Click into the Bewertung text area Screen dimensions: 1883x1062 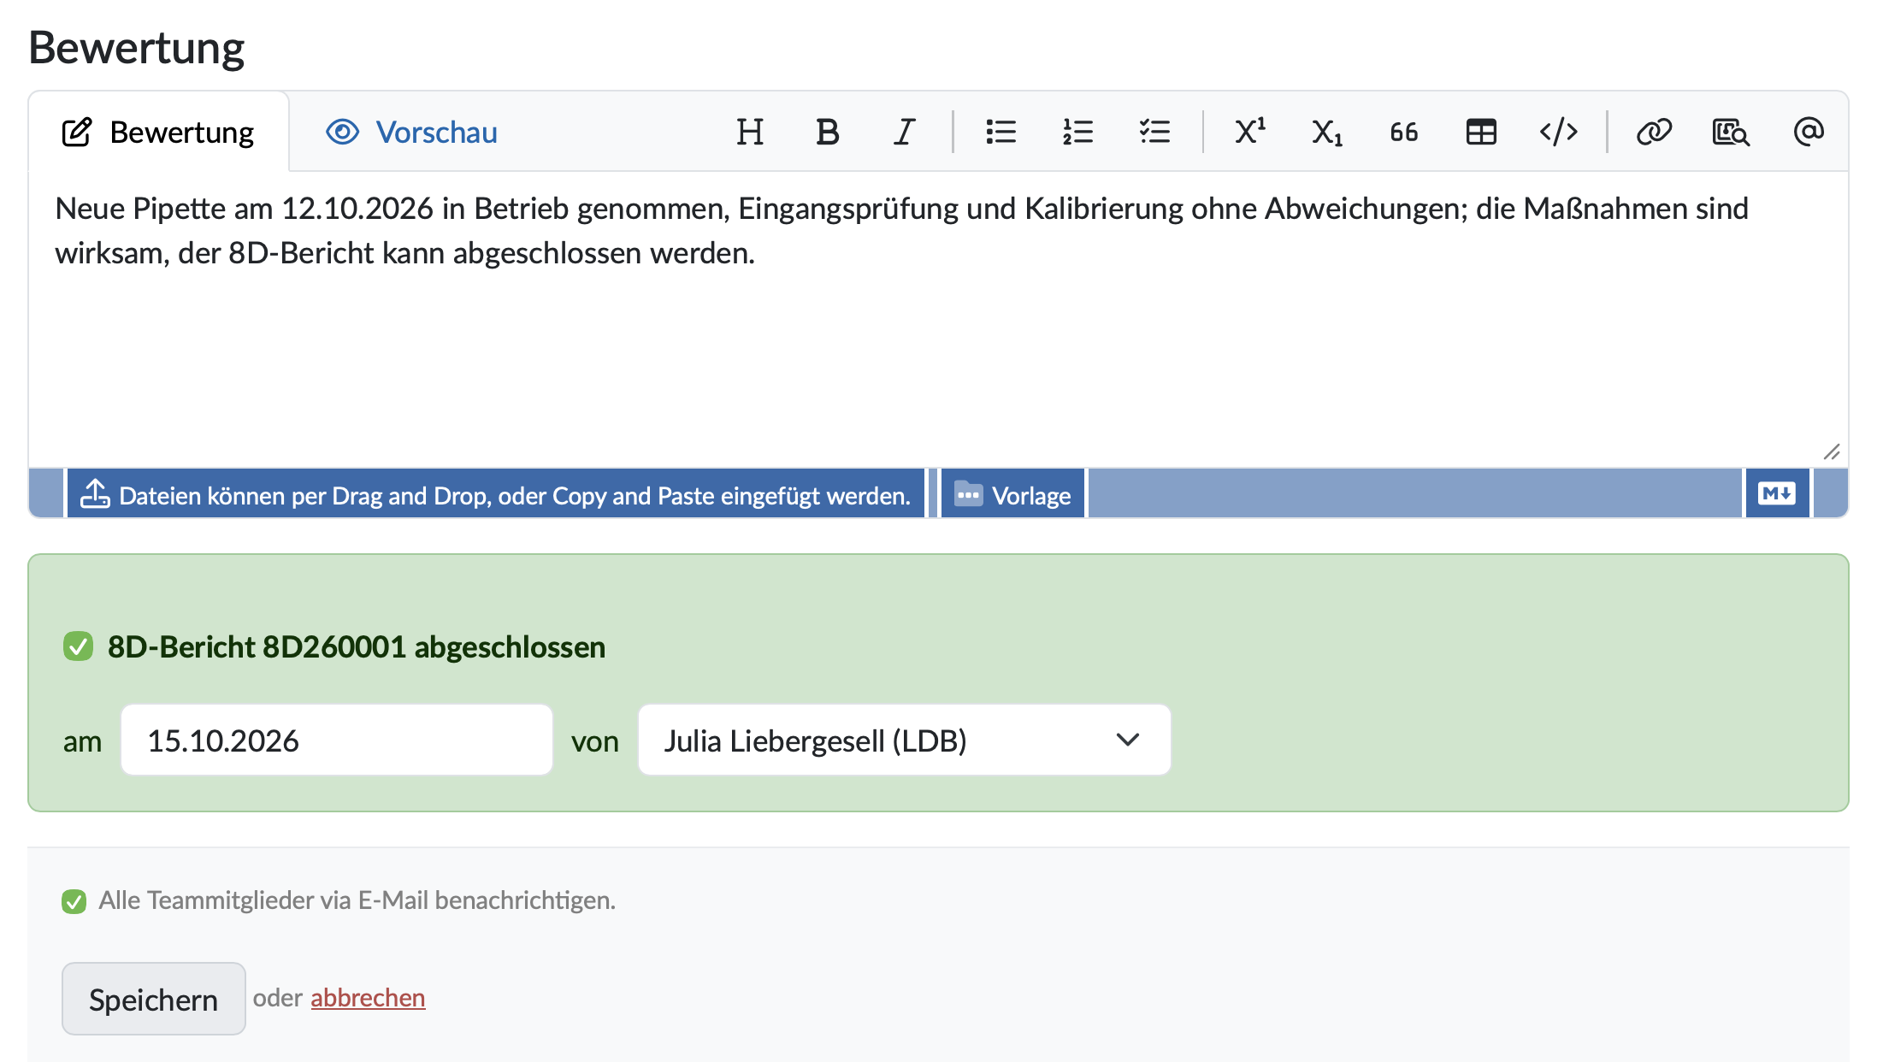938,319
